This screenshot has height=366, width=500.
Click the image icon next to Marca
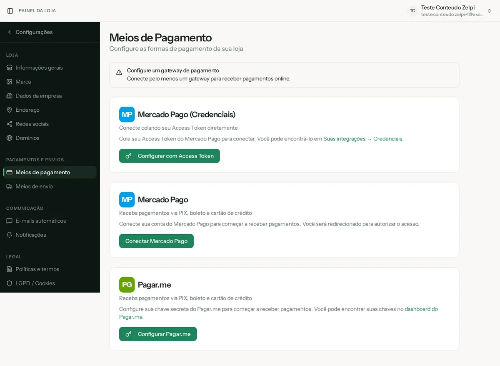[x=10, y=82]
